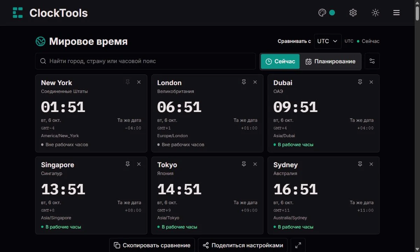Open display filter sliders icon
The height and width of the screenshot is (252, 420).
372,61
